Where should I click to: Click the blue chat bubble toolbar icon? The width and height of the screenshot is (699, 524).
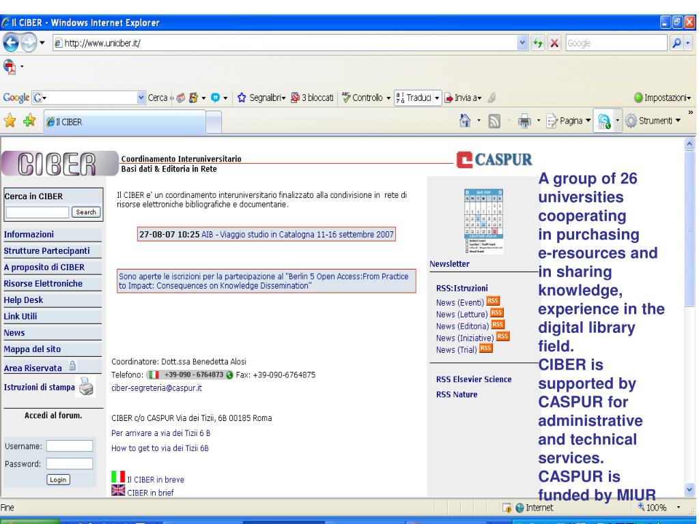215,98
